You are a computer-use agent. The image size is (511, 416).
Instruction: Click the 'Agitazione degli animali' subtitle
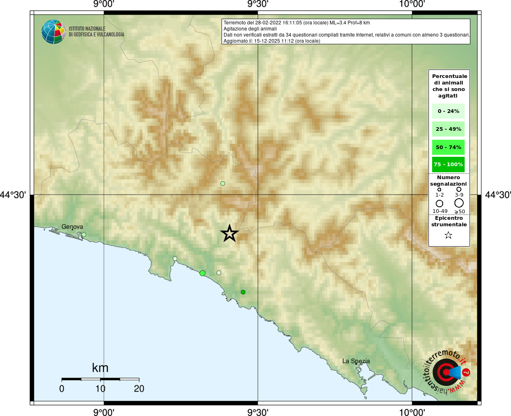[x=250, y=29]
